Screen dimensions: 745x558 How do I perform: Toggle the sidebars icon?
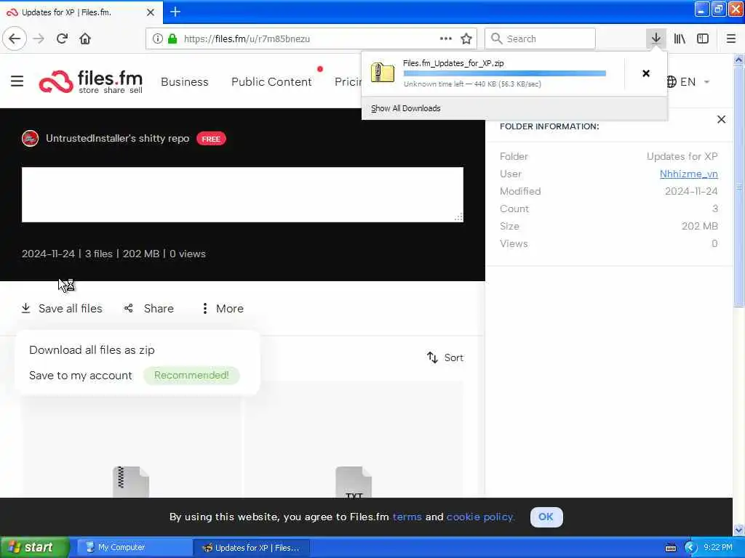[703, 39]
